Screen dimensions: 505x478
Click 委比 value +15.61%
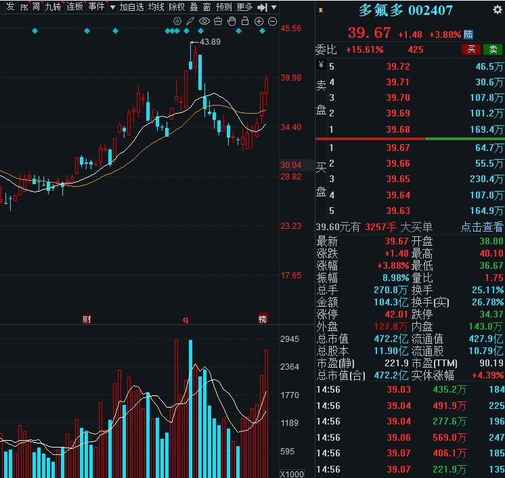click(365, 49)
